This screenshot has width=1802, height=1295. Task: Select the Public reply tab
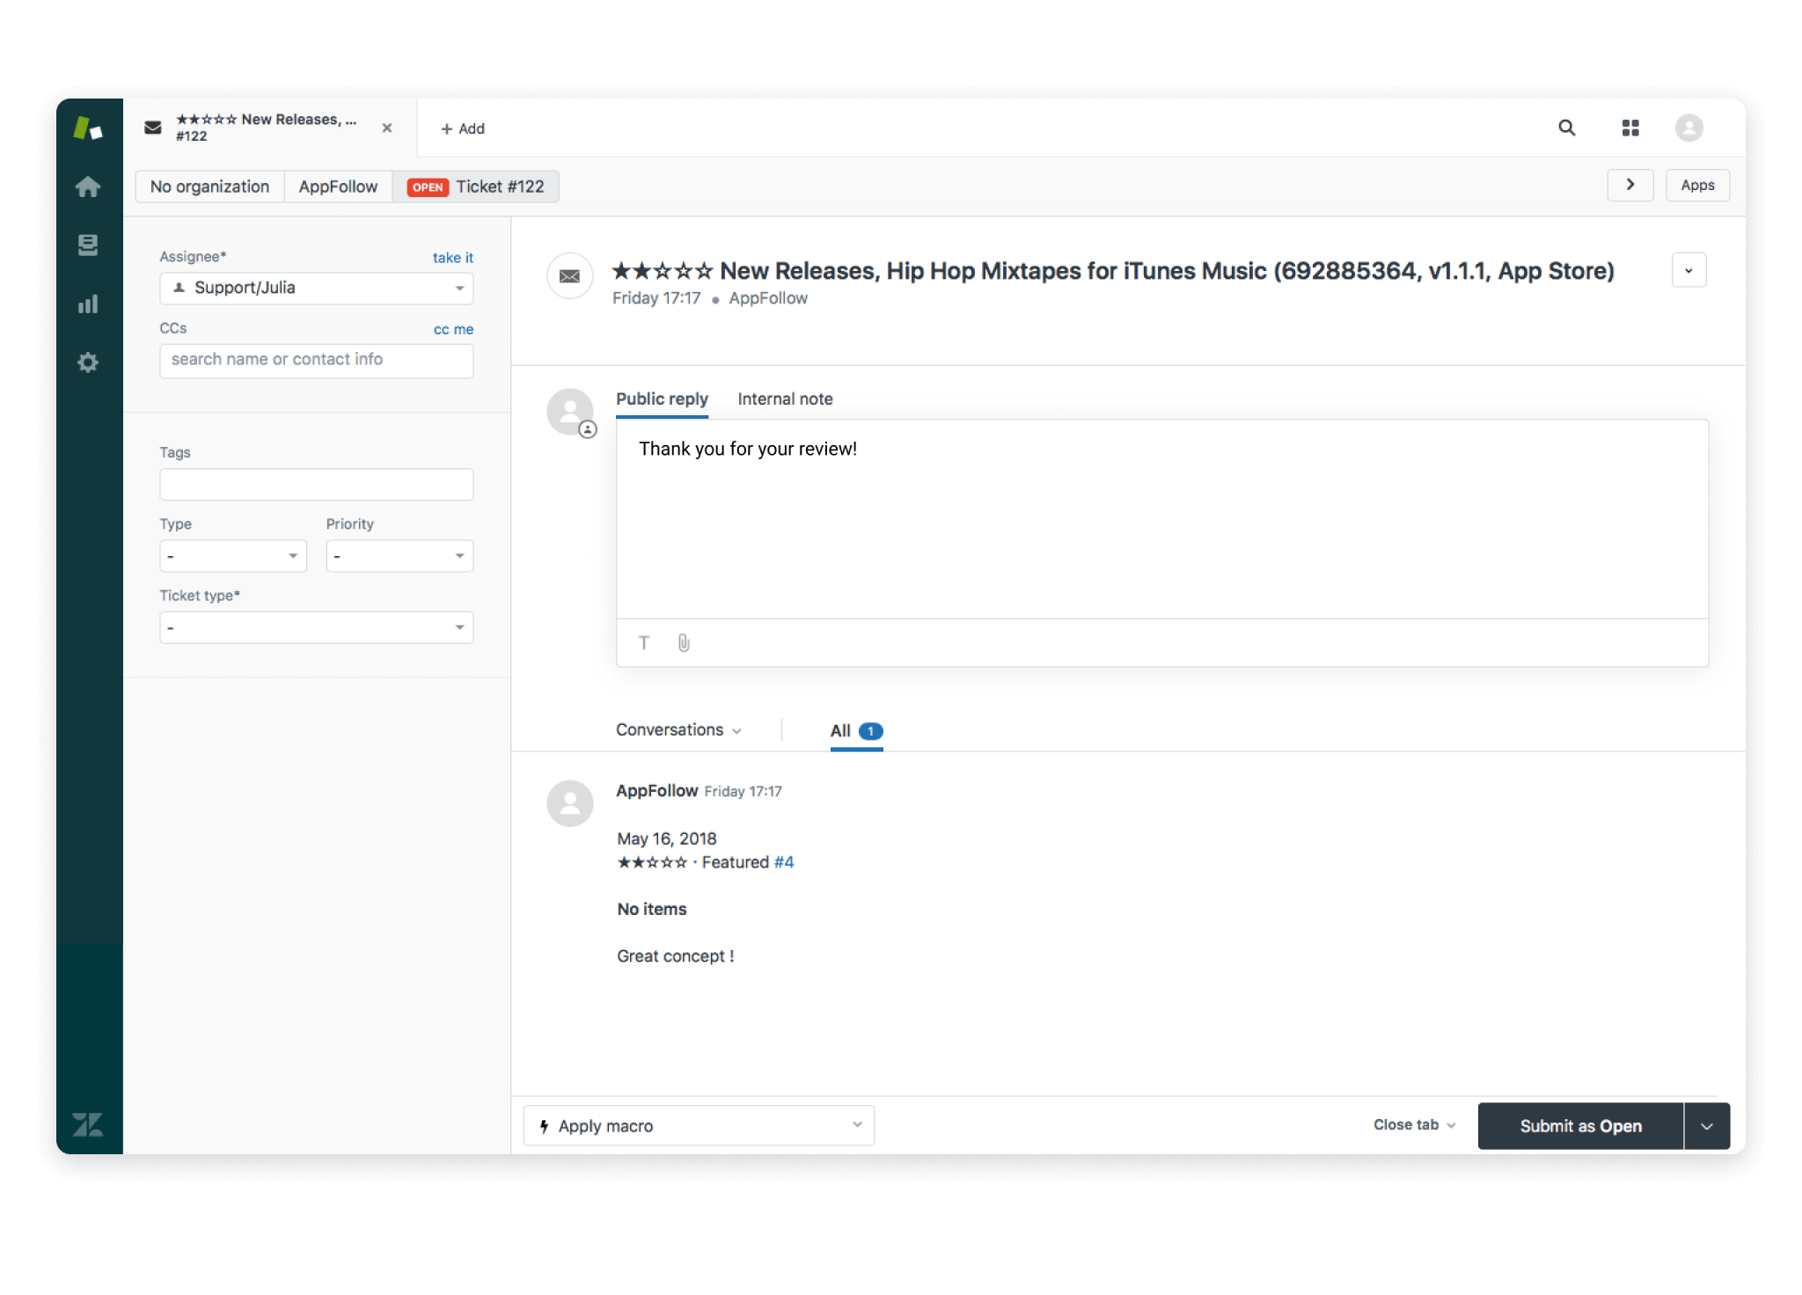click(661, 399)
